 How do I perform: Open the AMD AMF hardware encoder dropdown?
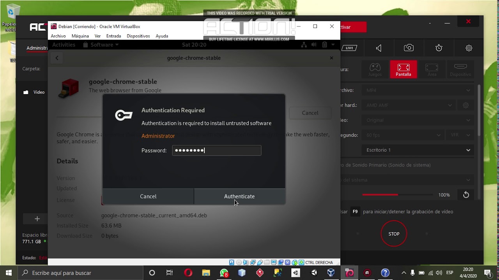(x=409, y=105)
